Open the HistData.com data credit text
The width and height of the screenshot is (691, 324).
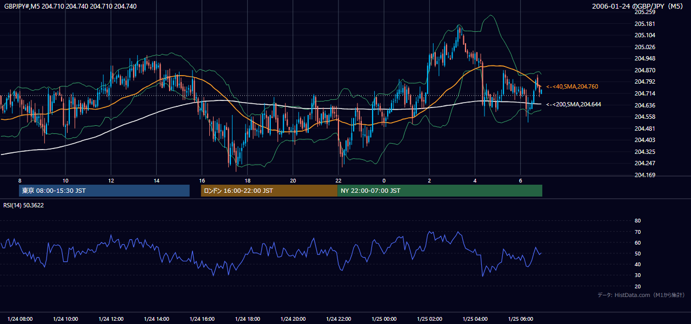(x=641, y=295)
